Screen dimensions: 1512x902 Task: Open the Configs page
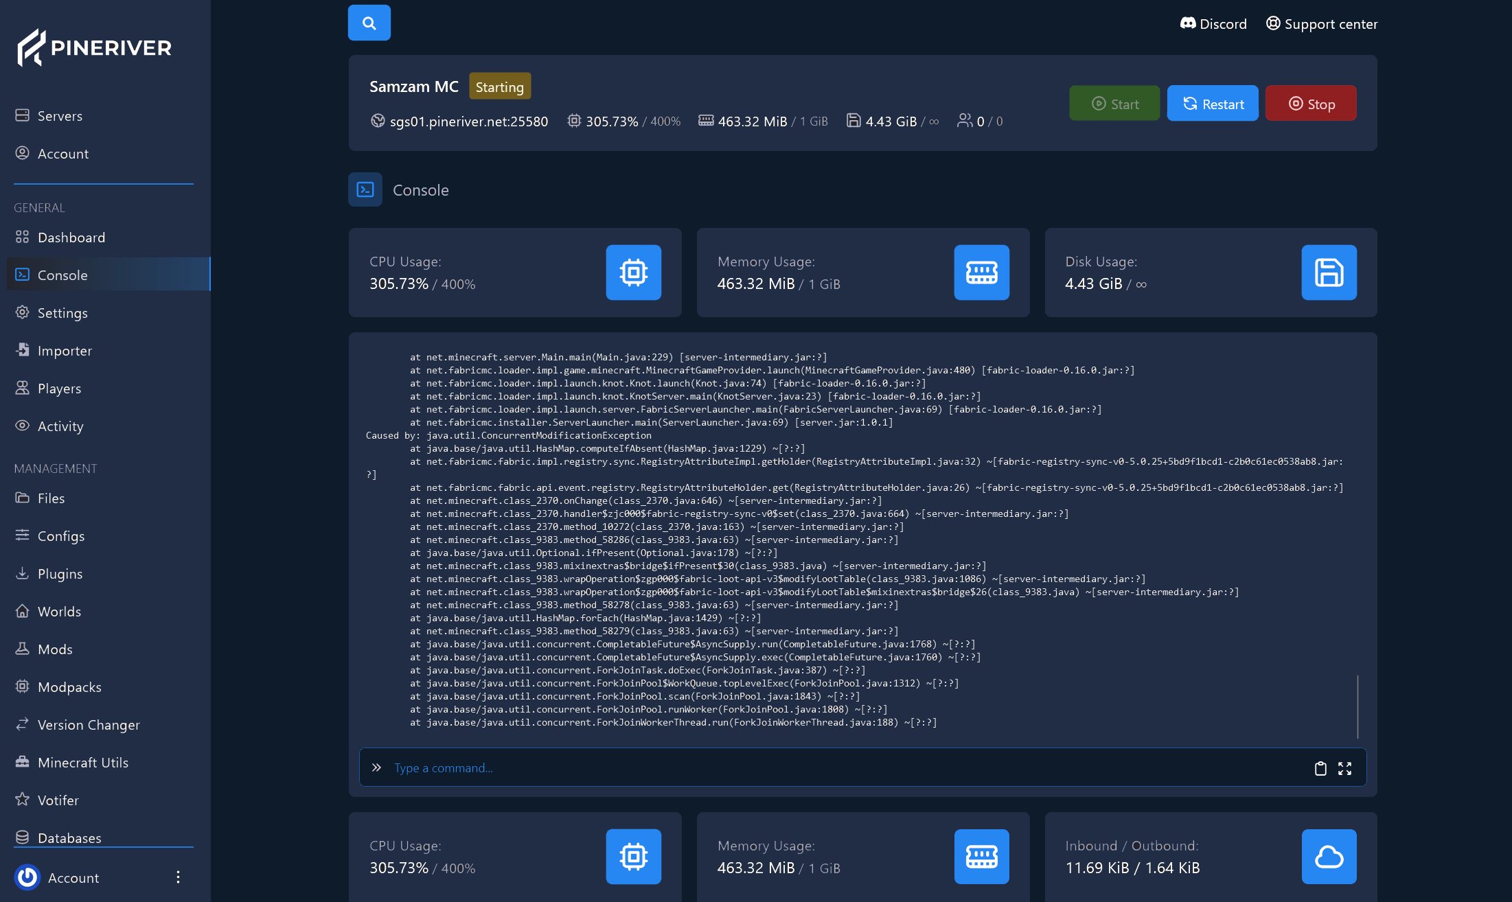61,536
